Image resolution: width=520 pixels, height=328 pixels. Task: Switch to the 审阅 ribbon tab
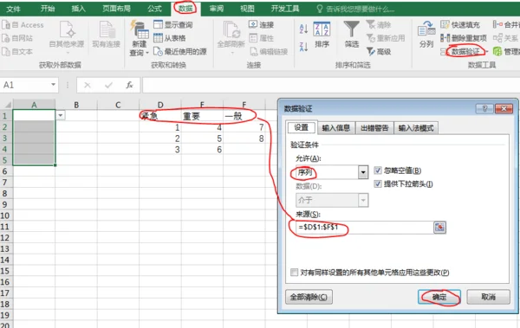click(216, 9)
